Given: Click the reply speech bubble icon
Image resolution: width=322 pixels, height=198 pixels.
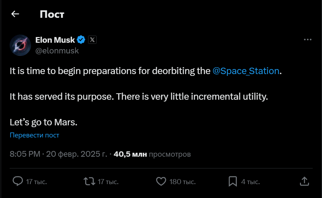Looking at the screenshot, I should tap(18, 181).
